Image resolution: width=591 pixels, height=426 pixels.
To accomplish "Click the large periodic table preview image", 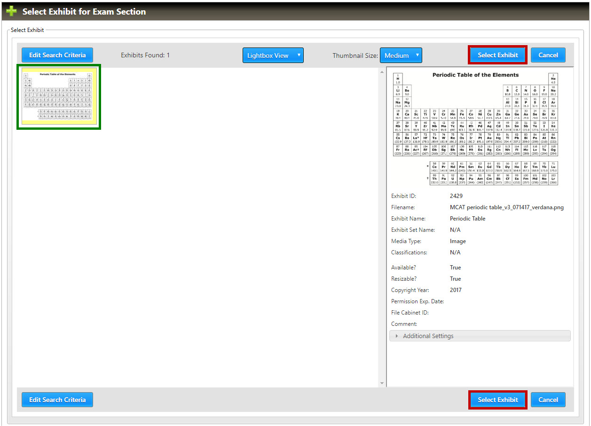I will [475, 128].
